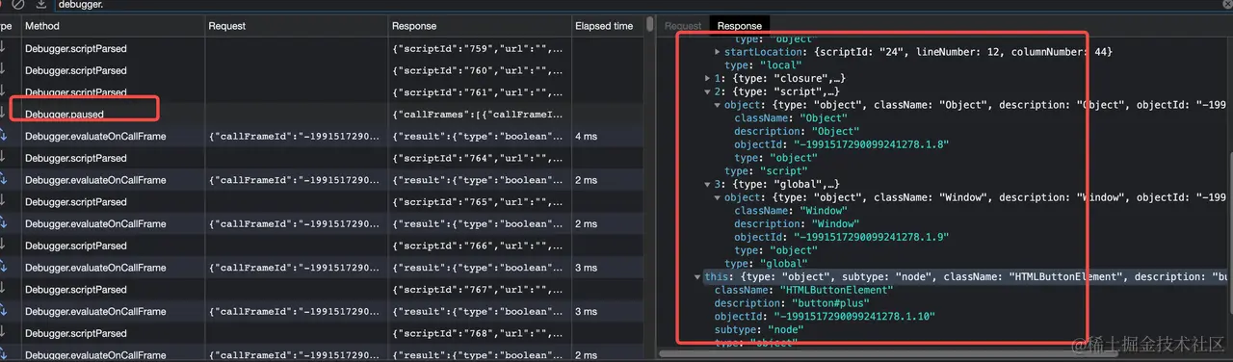The image size is (1233, 362).
Task: Select Debugger.scriptParsed row with scriptId 764
Action: (322, 158)
